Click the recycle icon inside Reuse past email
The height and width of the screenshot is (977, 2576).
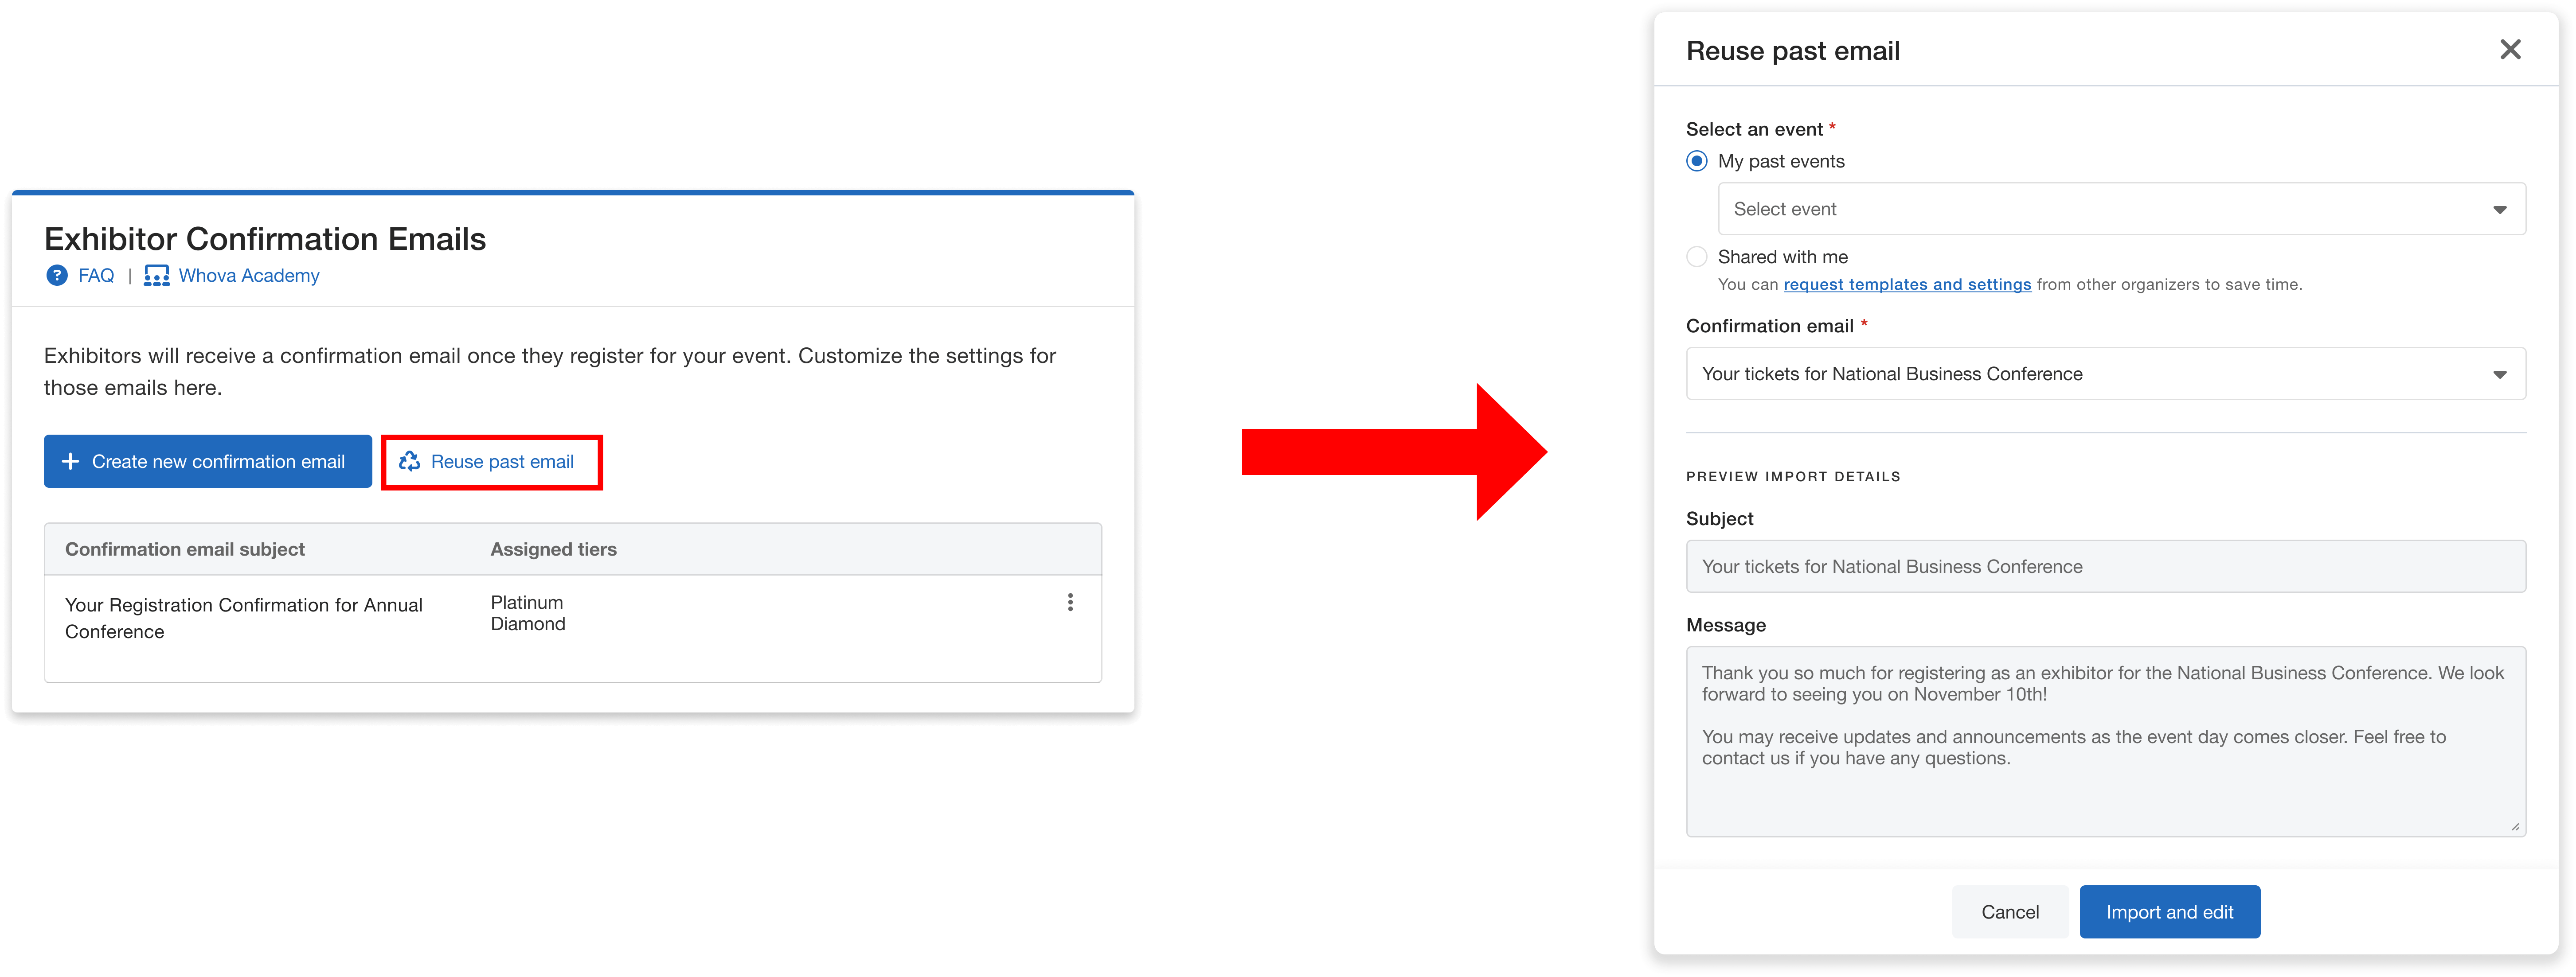click(x=410, y=461)
